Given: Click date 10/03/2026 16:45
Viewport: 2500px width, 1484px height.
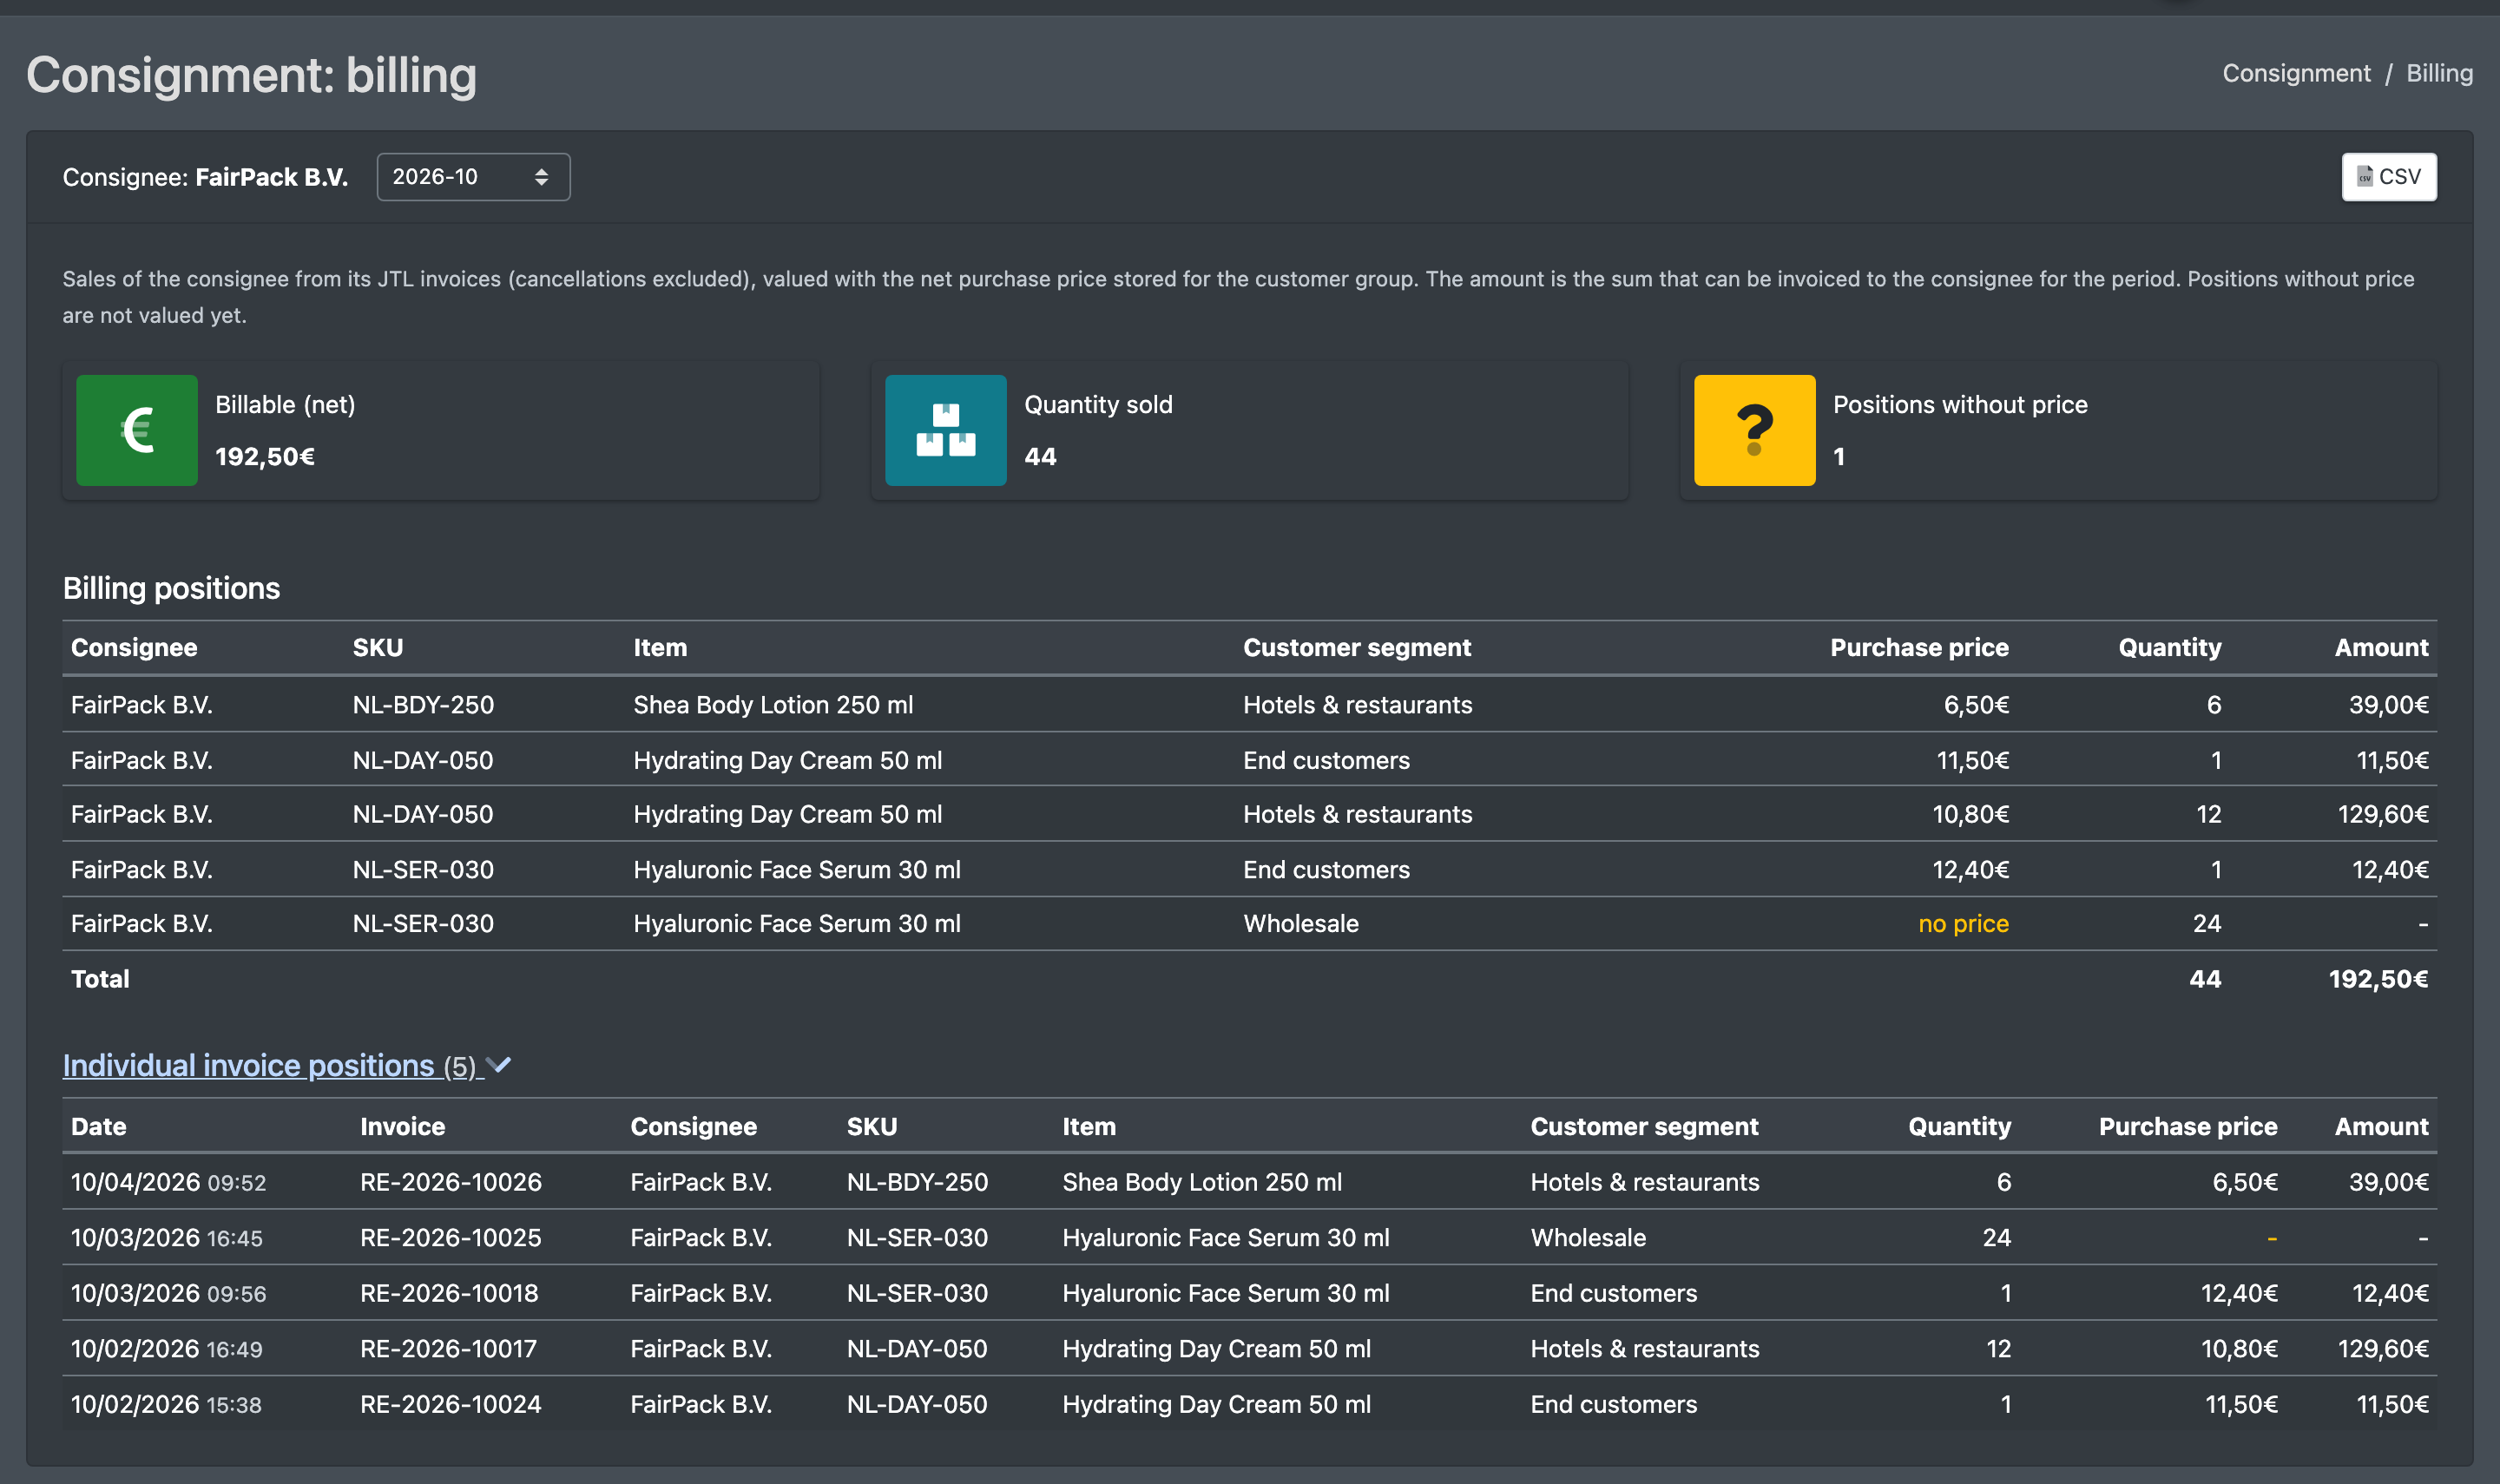Looking at the screenshot, I should (166, 1237).
